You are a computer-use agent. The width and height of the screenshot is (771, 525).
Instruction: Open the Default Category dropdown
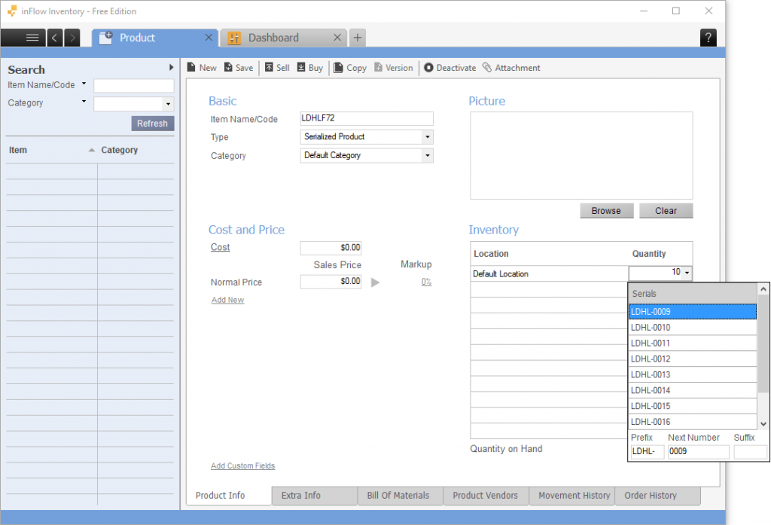pyautogui.click(x=428, y=155)
